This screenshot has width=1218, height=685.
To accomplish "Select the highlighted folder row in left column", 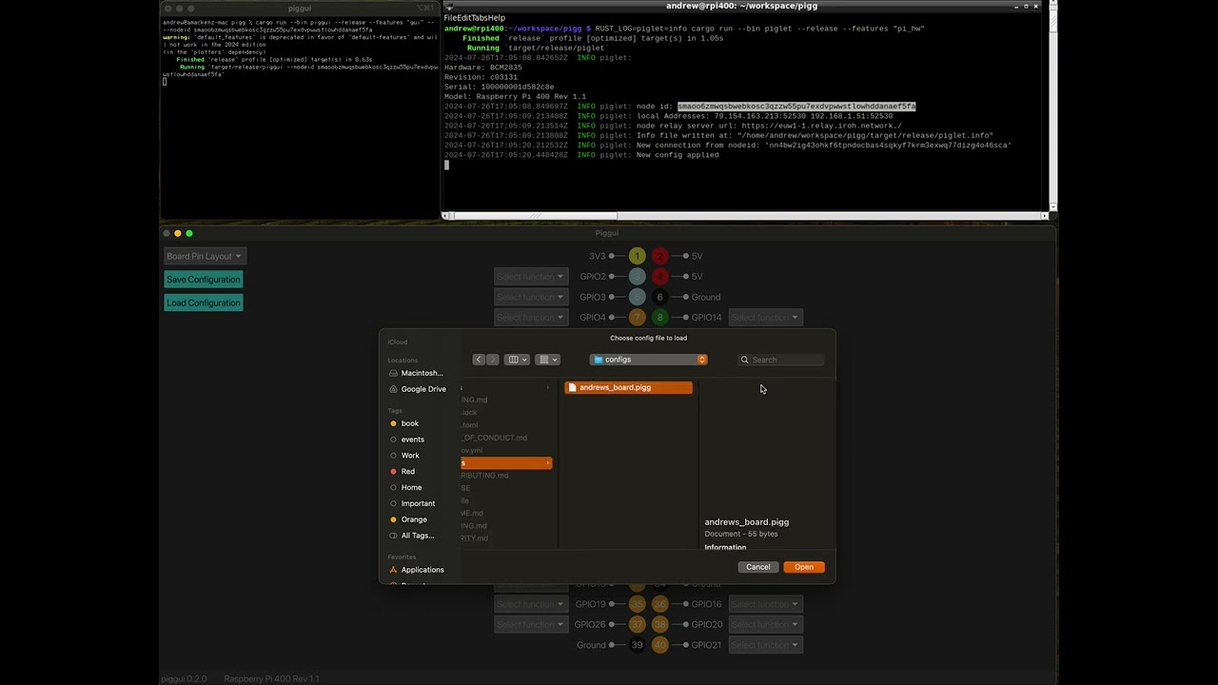I will (x=506, y=463).
